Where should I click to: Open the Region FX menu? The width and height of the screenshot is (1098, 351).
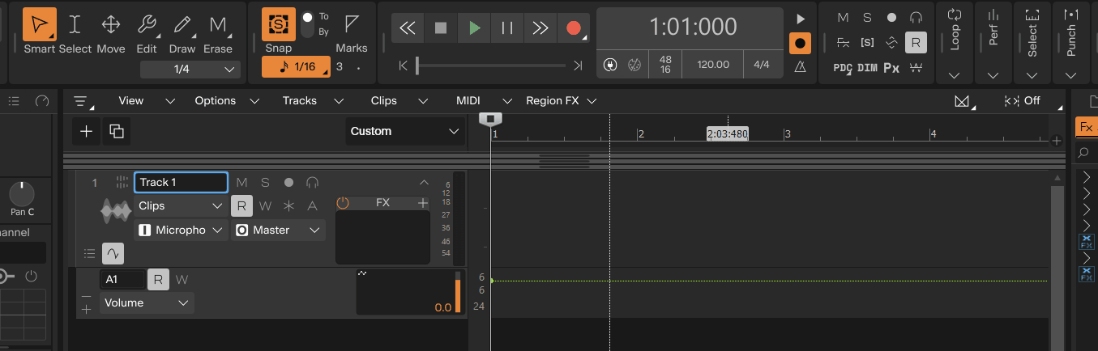click(x=561, y=101)
